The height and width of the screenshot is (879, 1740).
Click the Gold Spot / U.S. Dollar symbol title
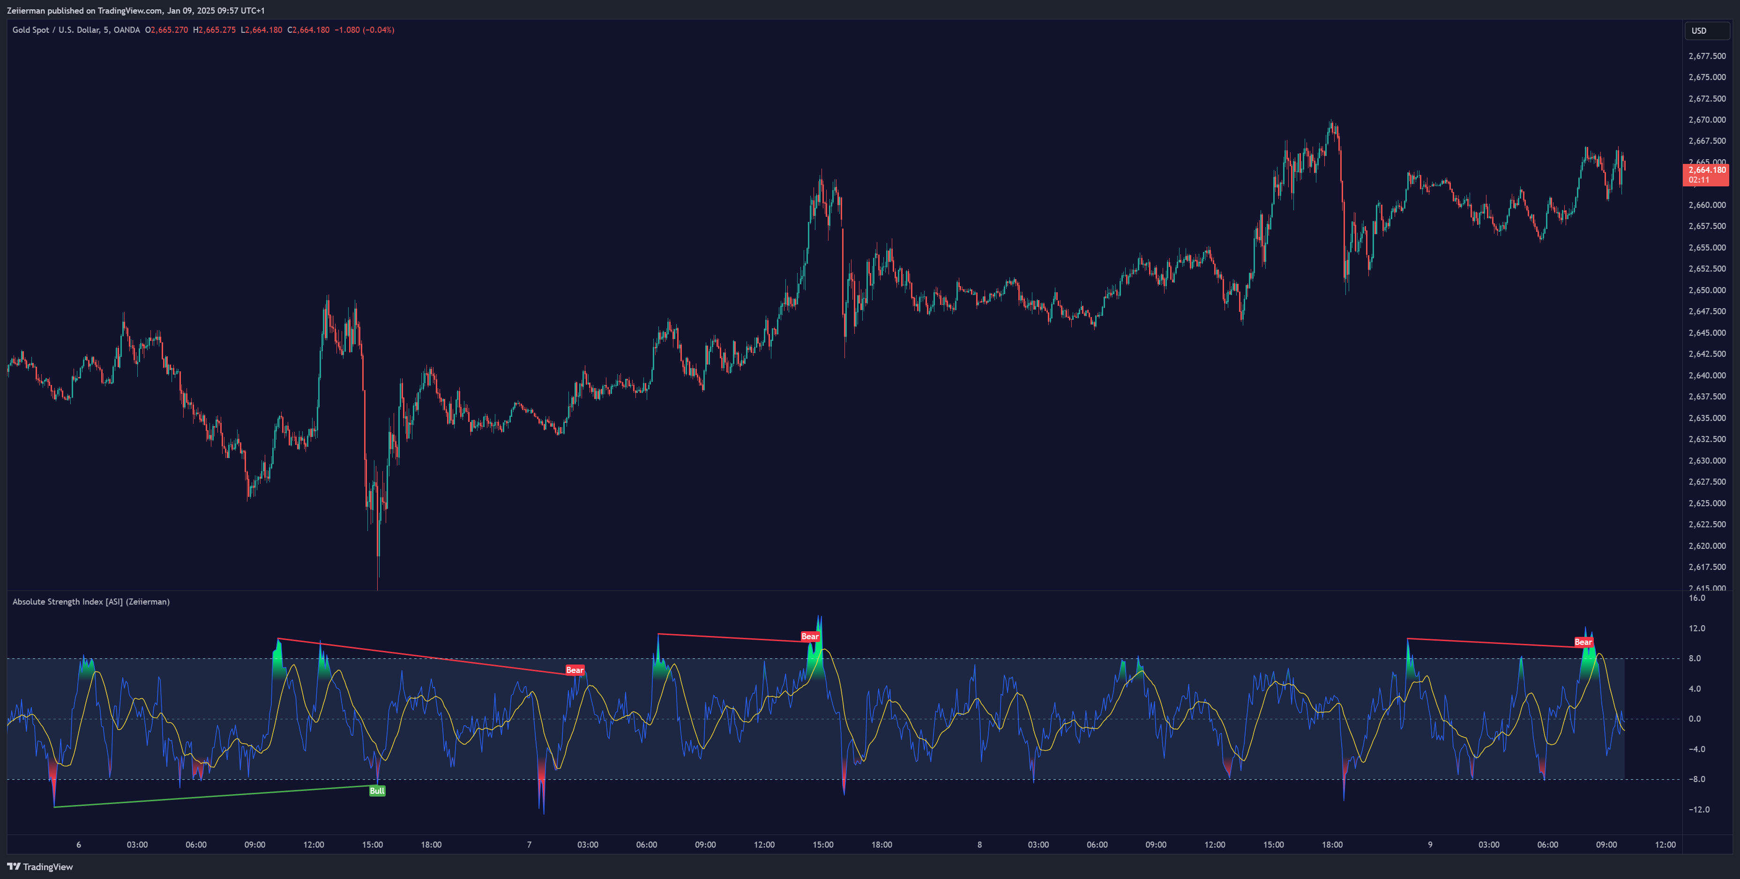pyautogui.click(x=76, y=30)
